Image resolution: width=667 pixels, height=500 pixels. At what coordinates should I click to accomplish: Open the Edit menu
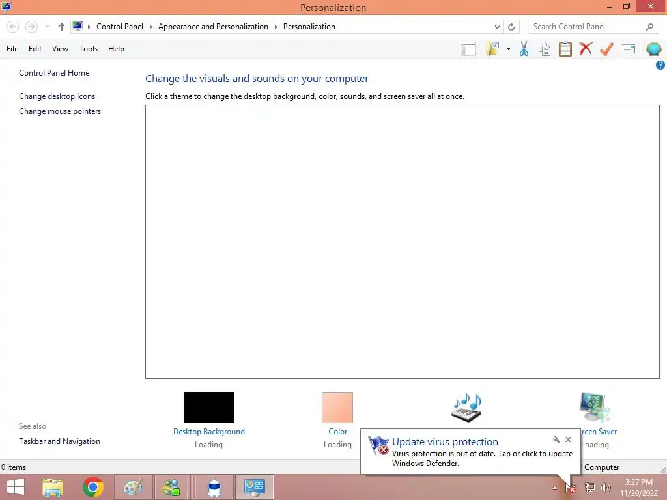(35, 49)
